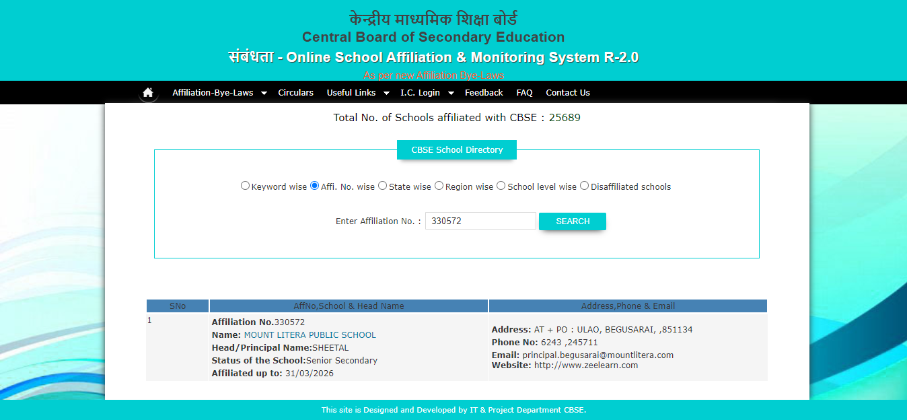Select the Keyword wise radio button
907x420 pixels.
tap(245, 186)
